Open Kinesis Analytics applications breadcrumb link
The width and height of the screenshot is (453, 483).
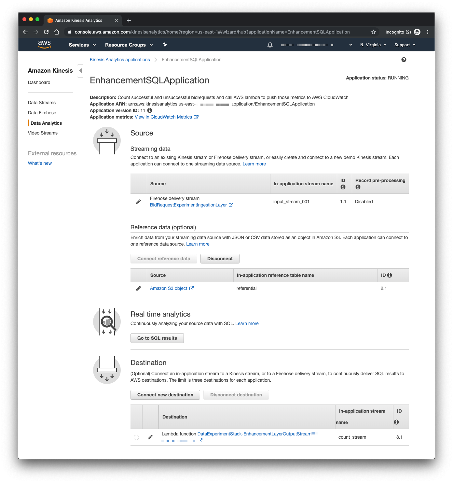coord(120,60)
